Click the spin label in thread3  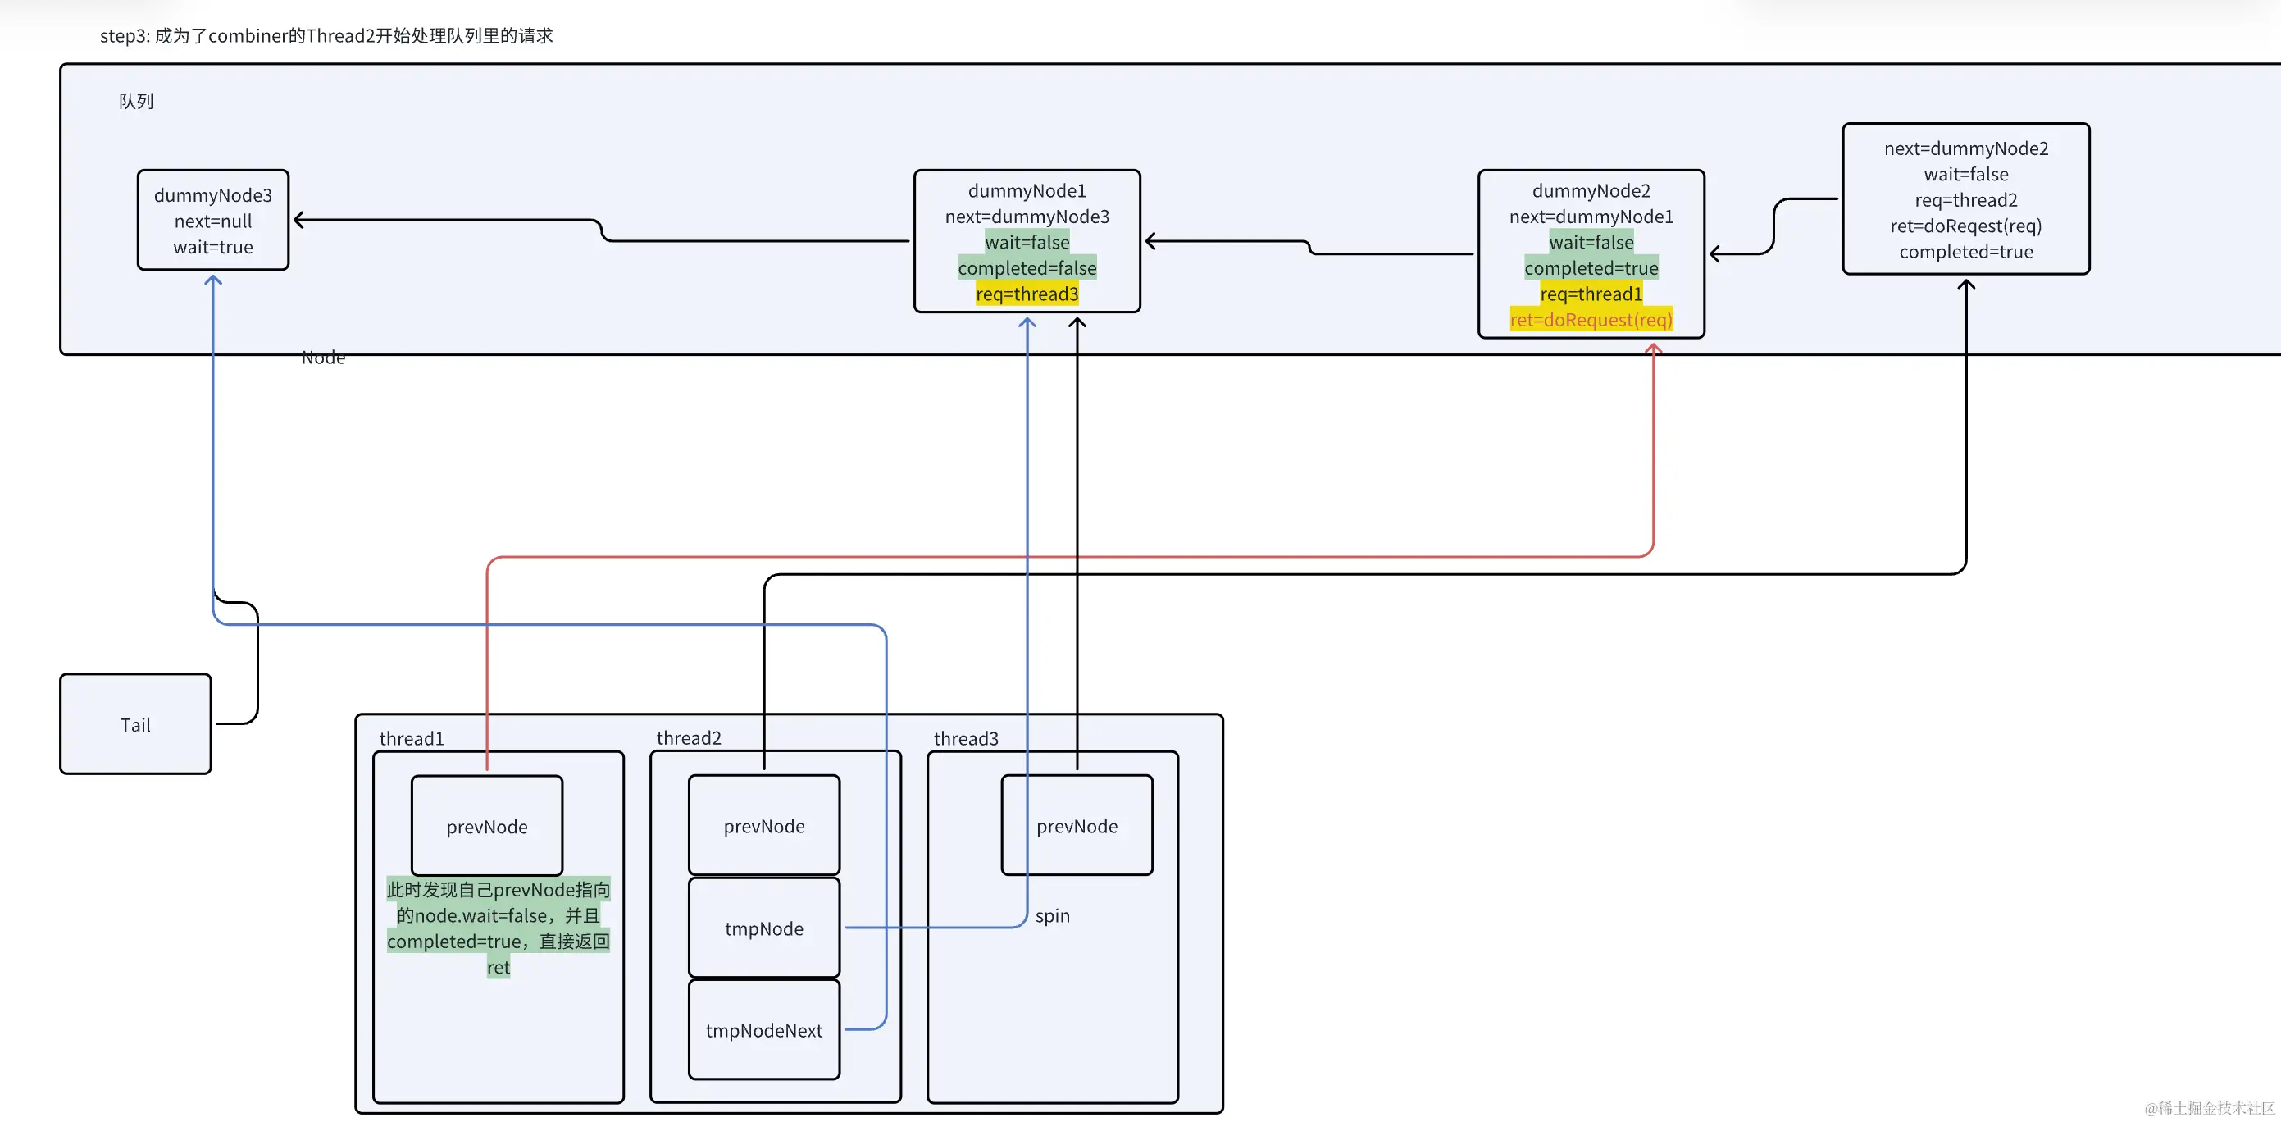[1052, 915]
